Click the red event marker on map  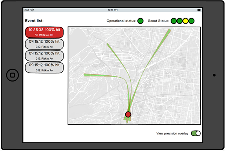128,114
